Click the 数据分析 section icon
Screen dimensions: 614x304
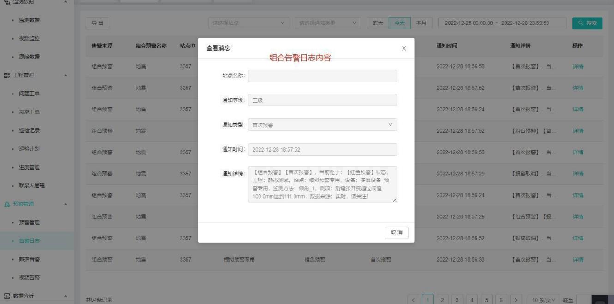tap(6, 296)
